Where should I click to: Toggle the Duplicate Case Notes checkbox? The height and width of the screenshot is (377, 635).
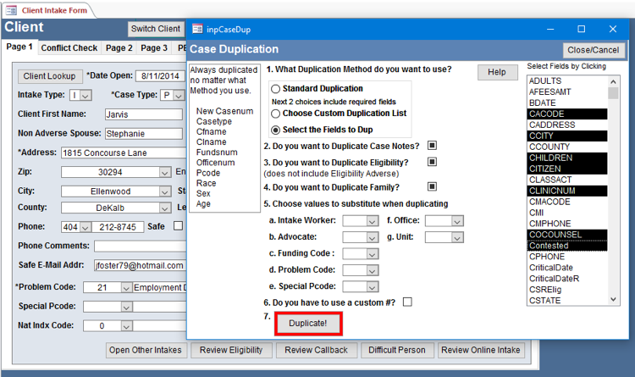(x=432, y=146)
